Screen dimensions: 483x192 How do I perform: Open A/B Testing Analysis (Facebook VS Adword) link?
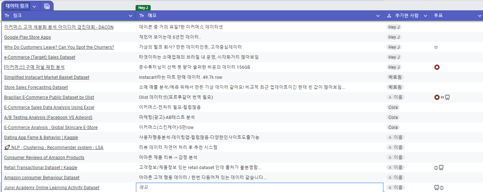click(48, 117)
